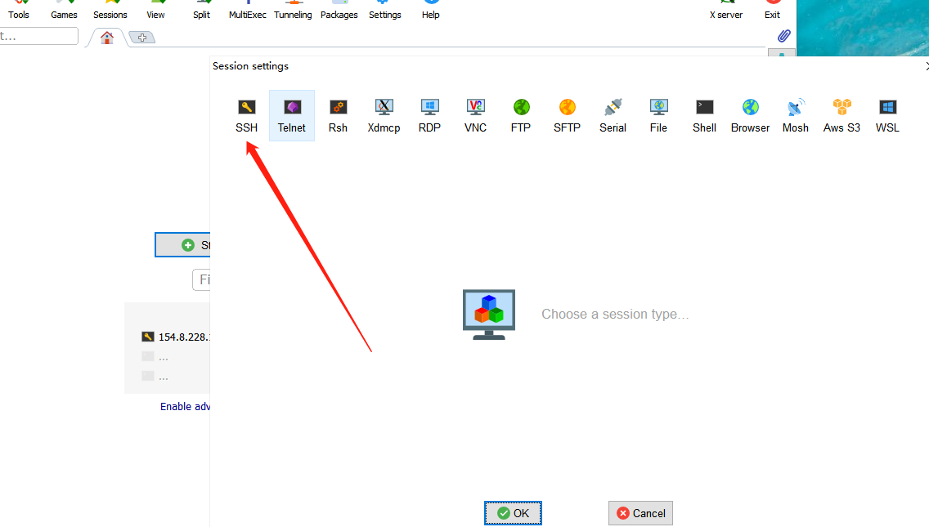Choose the Aws S3 session type

[x=841, y=115]
